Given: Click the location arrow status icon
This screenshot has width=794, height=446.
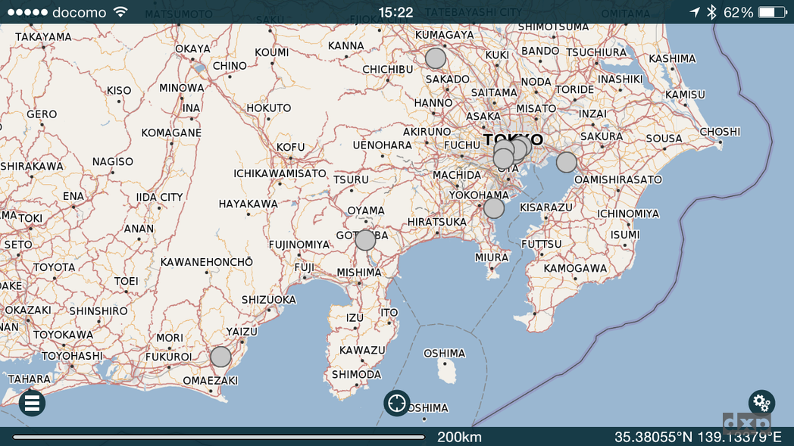Looking at the screenshot, I should pos(695,12).
